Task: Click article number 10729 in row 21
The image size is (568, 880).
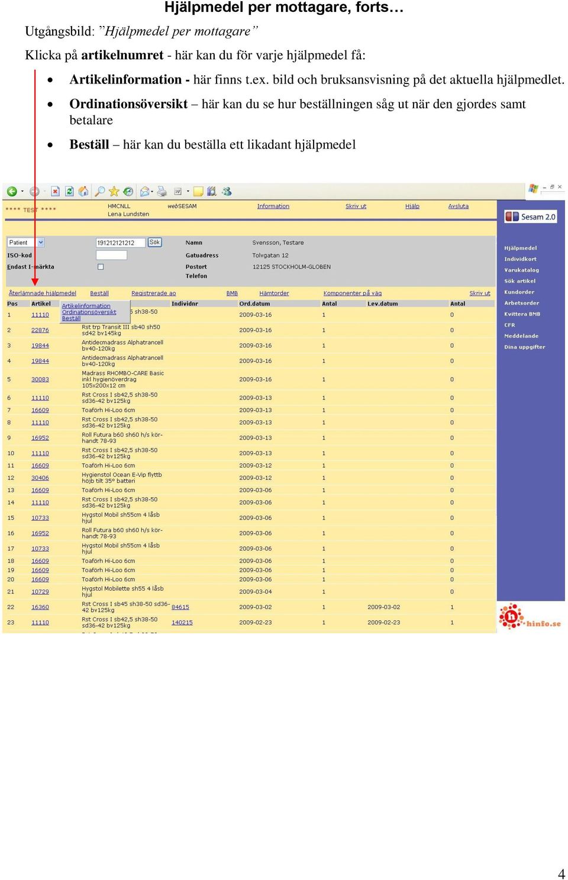Action: tap(40, 592)
